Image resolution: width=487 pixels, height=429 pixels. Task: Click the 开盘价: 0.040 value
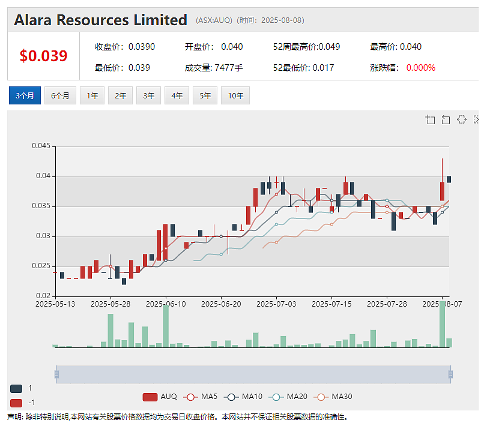coord(214,47)
